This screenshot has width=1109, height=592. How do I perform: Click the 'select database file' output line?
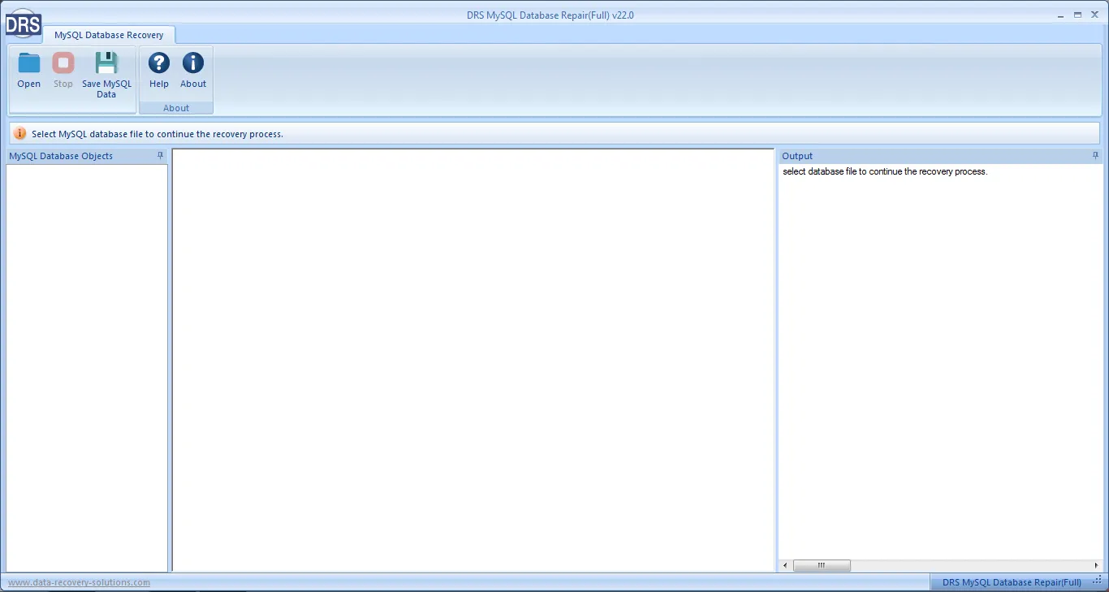click(885, 171)
